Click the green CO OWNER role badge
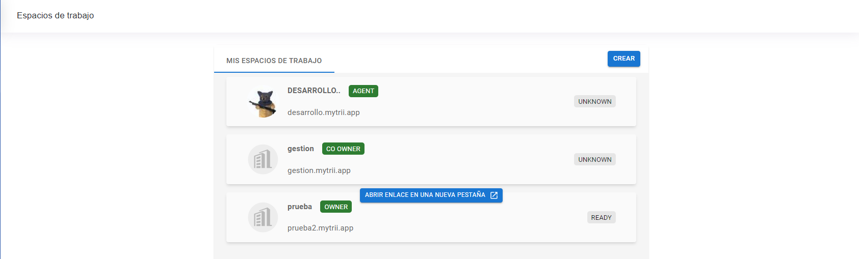This screenshot has height=259, width=859. 343,149
